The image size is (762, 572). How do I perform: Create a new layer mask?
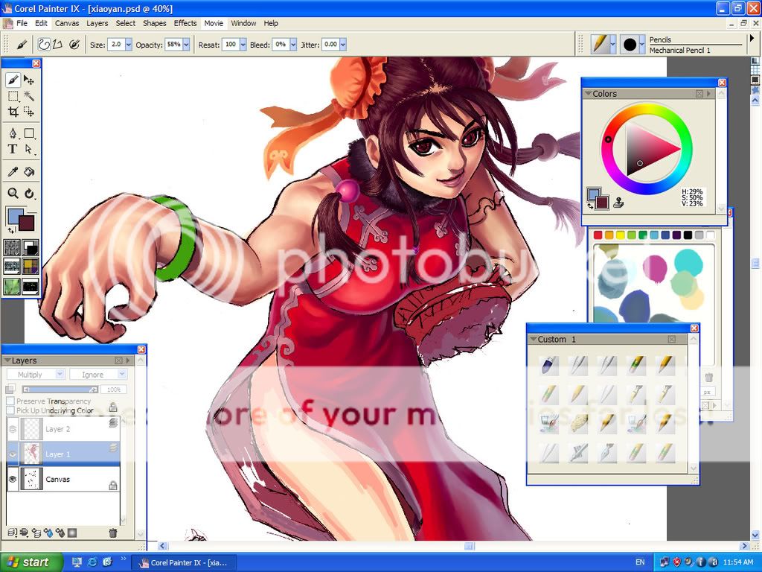click(72, 533)
